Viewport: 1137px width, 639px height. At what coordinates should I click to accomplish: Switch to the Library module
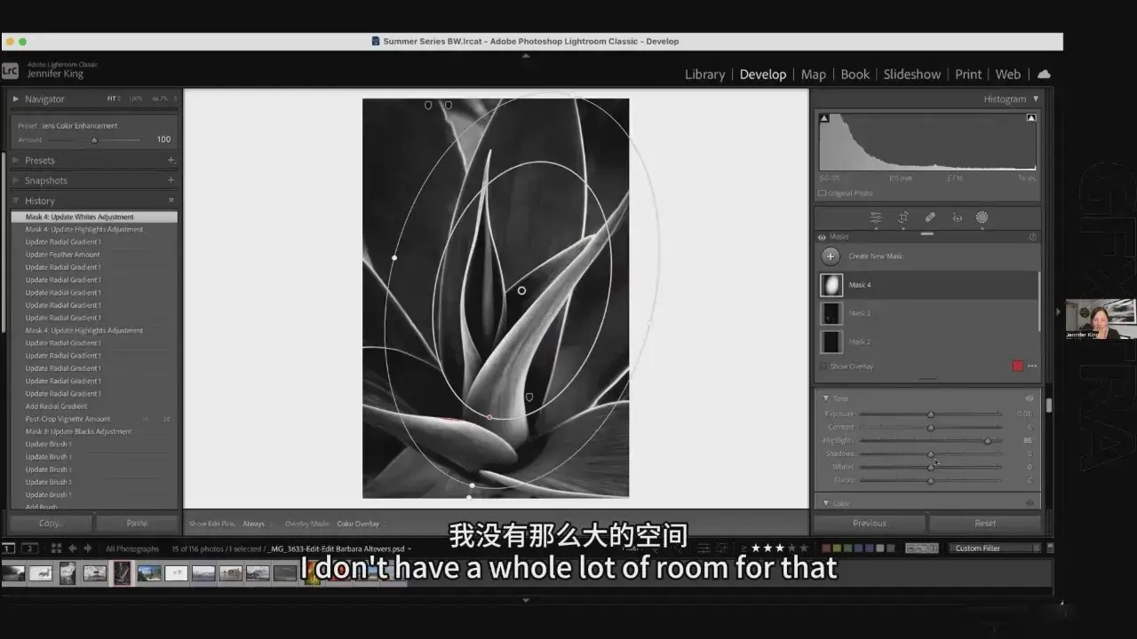point(704,75)
